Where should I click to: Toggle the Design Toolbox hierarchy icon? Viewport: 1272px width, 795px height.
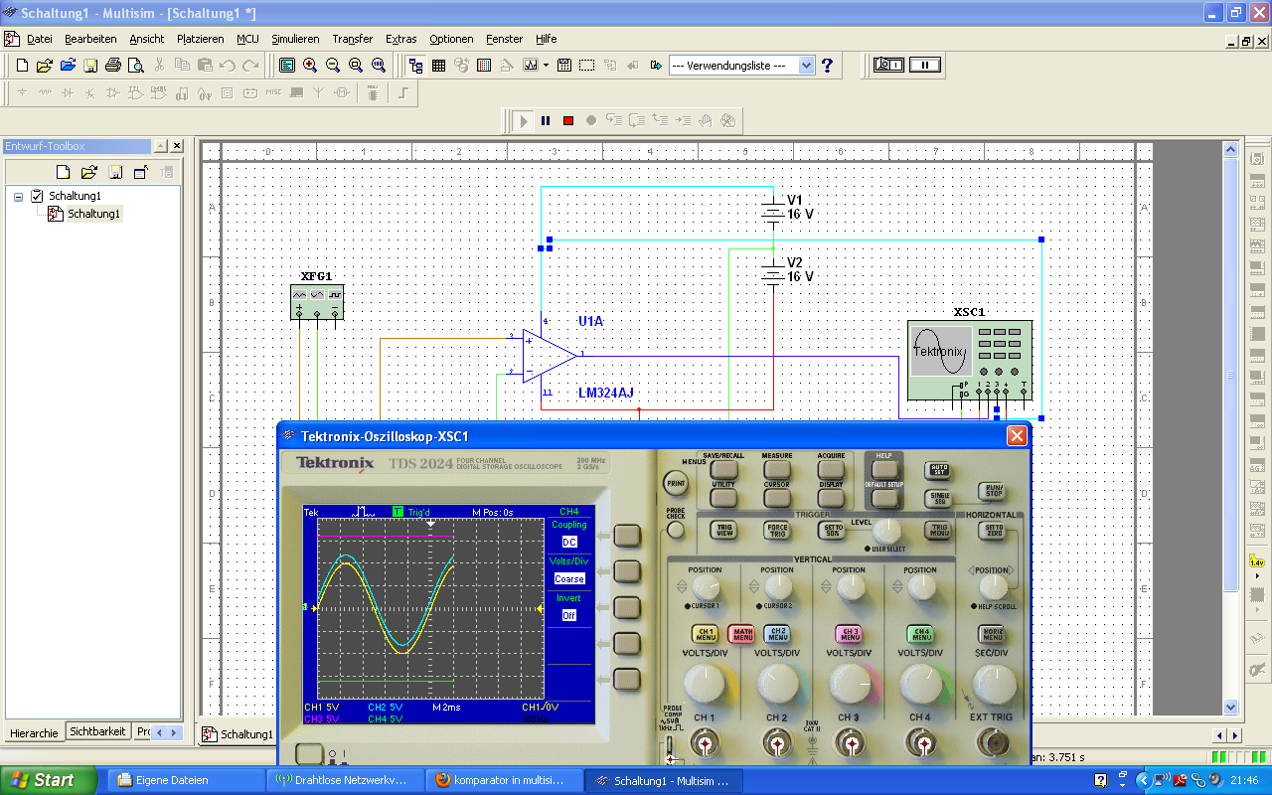pos(415,66)
